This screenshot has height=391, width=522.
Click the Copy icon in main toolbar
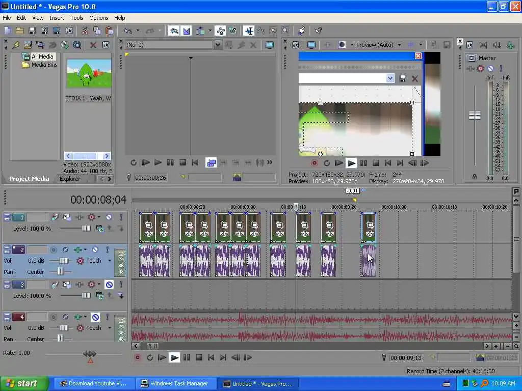coord(97,31)
